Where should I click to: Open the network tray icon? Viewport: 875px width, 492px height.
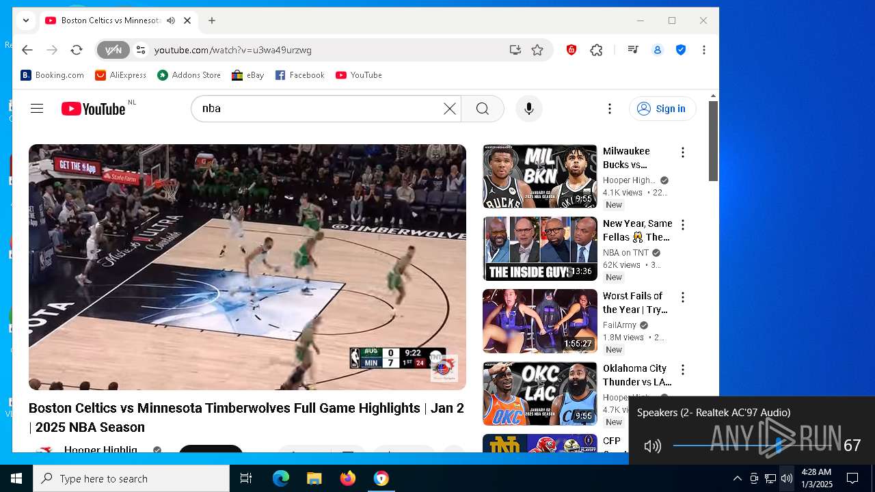[x=770, y=478]
